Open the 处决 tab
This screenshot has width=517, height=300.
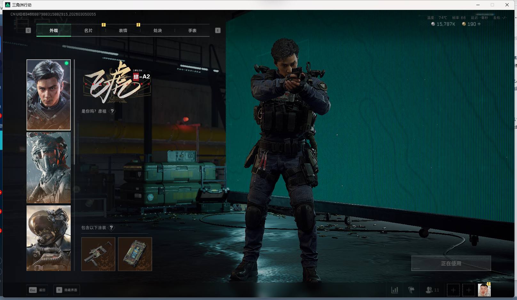[157, 31]
